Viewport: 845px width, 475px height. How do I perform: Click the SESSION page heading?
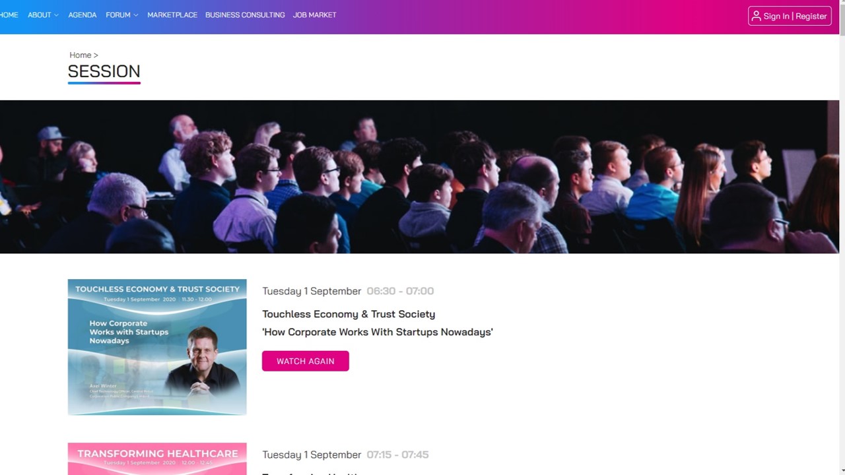pos(104,71)
